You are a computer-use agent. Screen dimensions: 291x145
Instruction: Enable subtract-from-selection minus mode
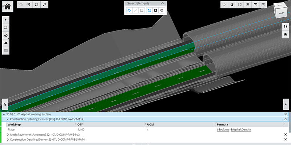(x=162, y=10)
